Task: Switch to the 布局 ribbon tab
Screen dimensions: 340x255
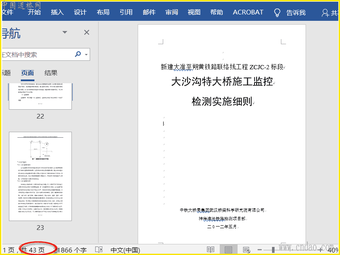Action: 103,12
